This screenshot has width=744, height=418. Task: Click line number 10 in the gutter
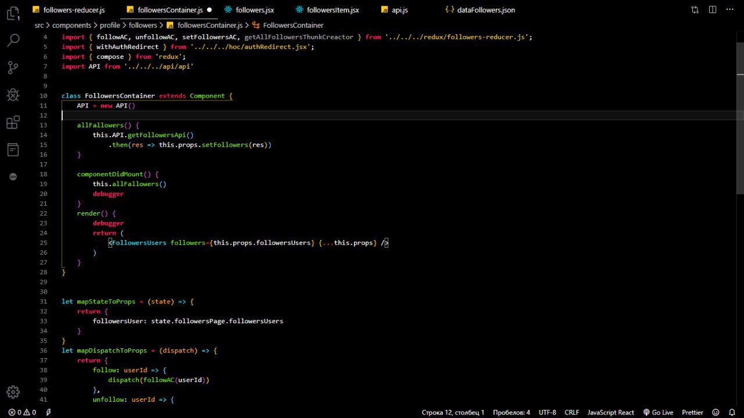point(45,96)
